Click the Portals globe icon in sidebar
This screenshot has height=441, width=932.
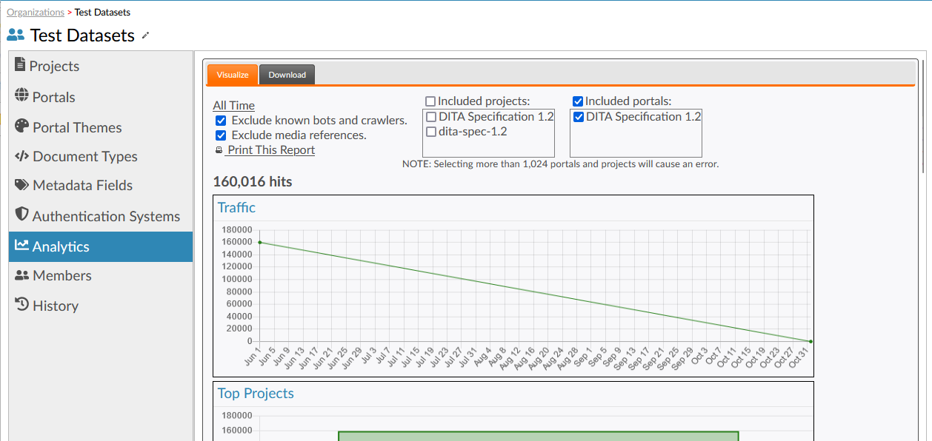21,96
